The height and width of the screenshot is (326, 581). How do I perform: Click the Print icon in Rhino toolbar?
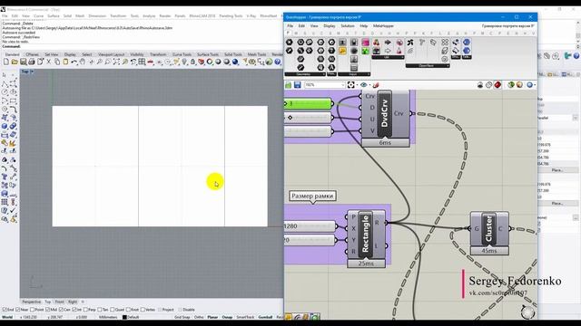click(32, 62)
